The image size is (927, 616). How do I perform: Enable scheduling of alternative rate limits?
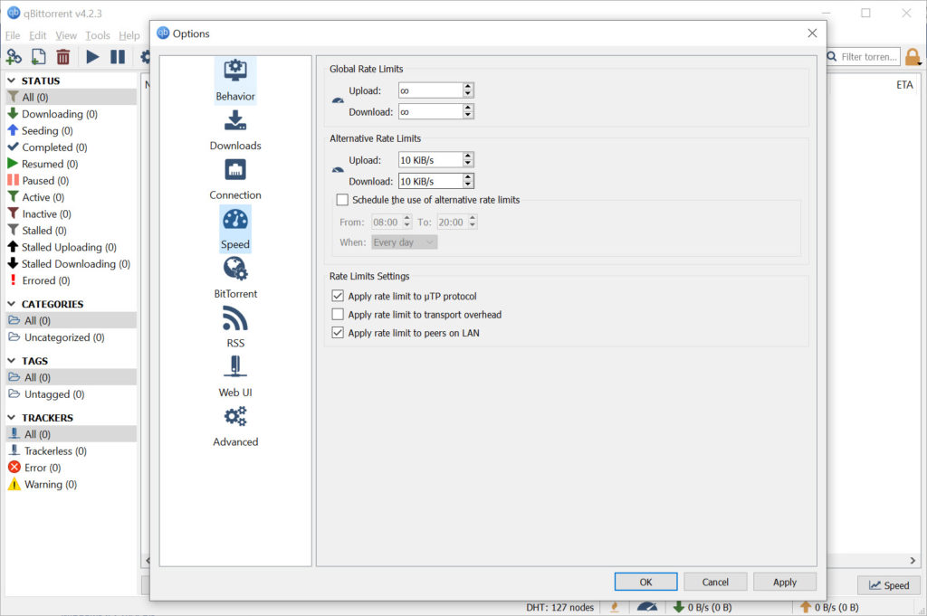pos(342,200)
